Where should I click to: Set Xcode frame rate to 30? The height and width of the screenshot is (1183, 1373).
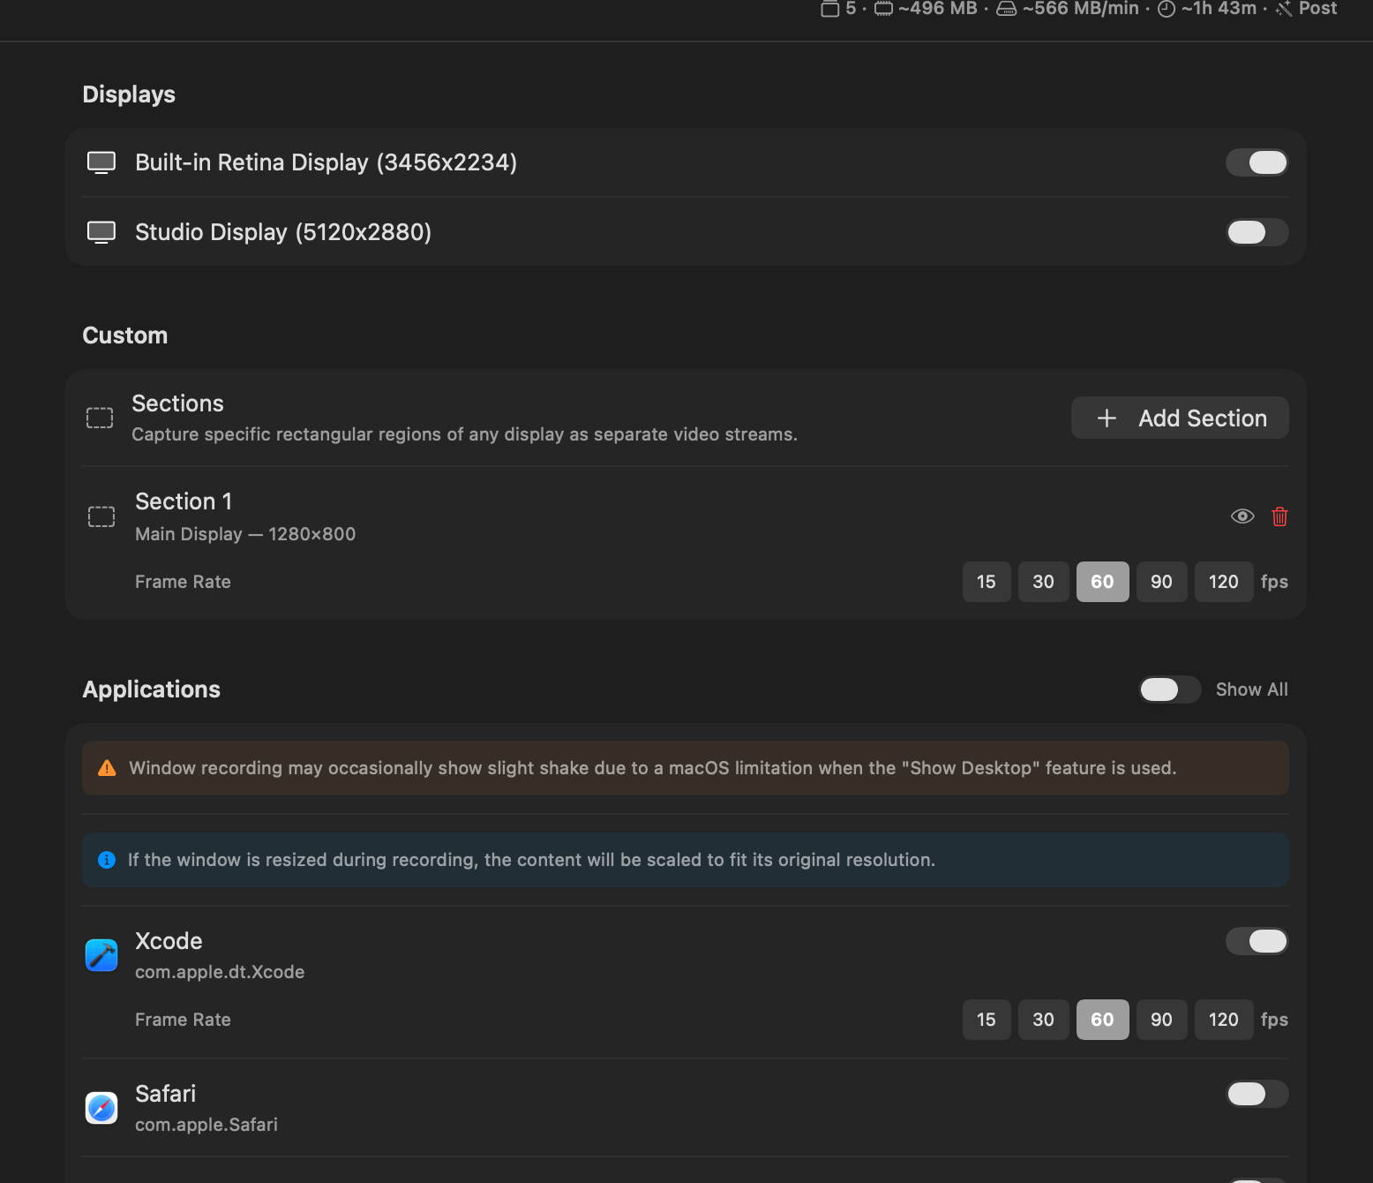[x=1043, y=1020]
